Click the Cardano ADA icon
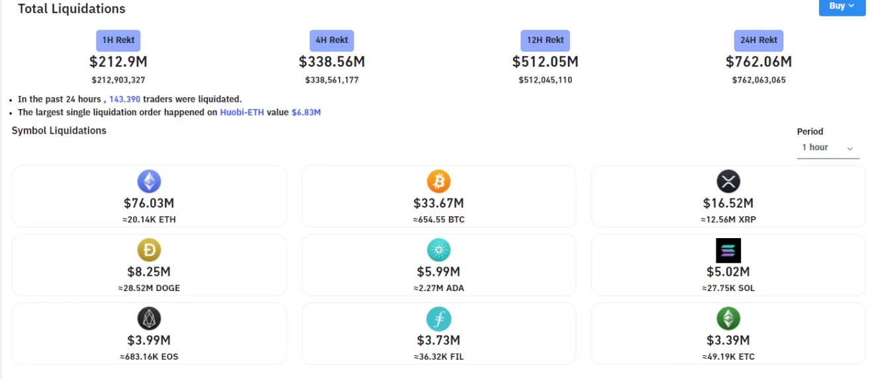This screenshot has width=874, height=379. (438, 250)
